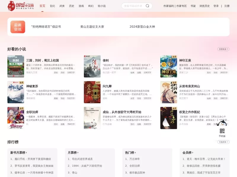Open ranking entry 穿书反派渣哥，我宠疯女主角妹妹
Screen dimensions: 237x177
click(x=32, y=166)
